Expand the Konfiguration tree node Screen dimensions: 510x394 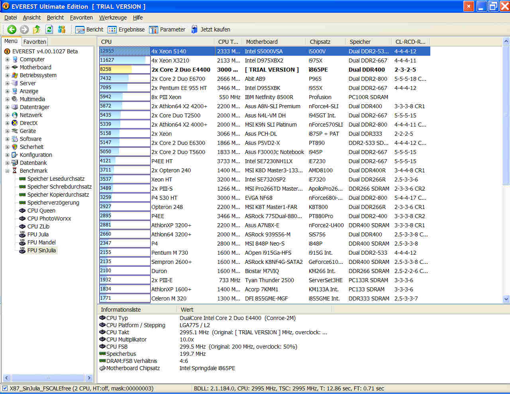coord(7,155)
